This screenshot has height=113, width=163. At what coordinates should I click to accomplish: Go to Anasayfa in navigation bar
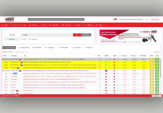coord(5,25)
